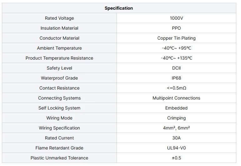Viewport: 241px width, 166px height.
Task: Click the PPO value cell
Action: [x=176, y=28]
